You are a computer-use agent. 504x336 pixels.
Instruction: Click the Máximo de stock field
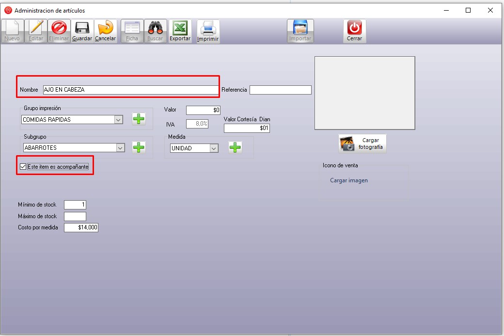point(75,216)
